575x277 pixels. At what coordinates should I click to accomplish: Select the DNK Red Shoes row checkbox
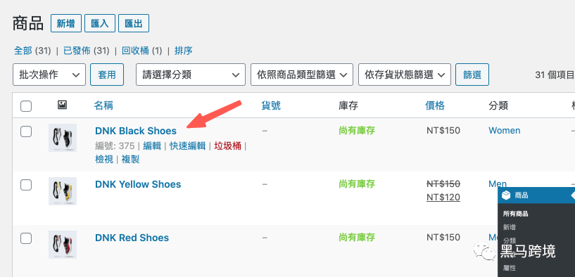click(26, 238)
